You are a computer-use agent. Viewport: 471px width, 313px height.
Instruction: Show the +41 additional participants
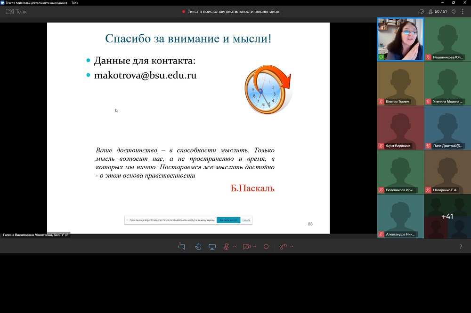[447, 217]
